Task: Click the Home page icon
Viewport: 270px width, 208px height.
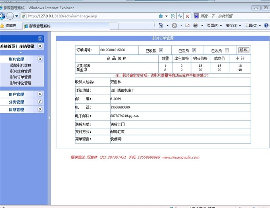Action: click(161, 25)
